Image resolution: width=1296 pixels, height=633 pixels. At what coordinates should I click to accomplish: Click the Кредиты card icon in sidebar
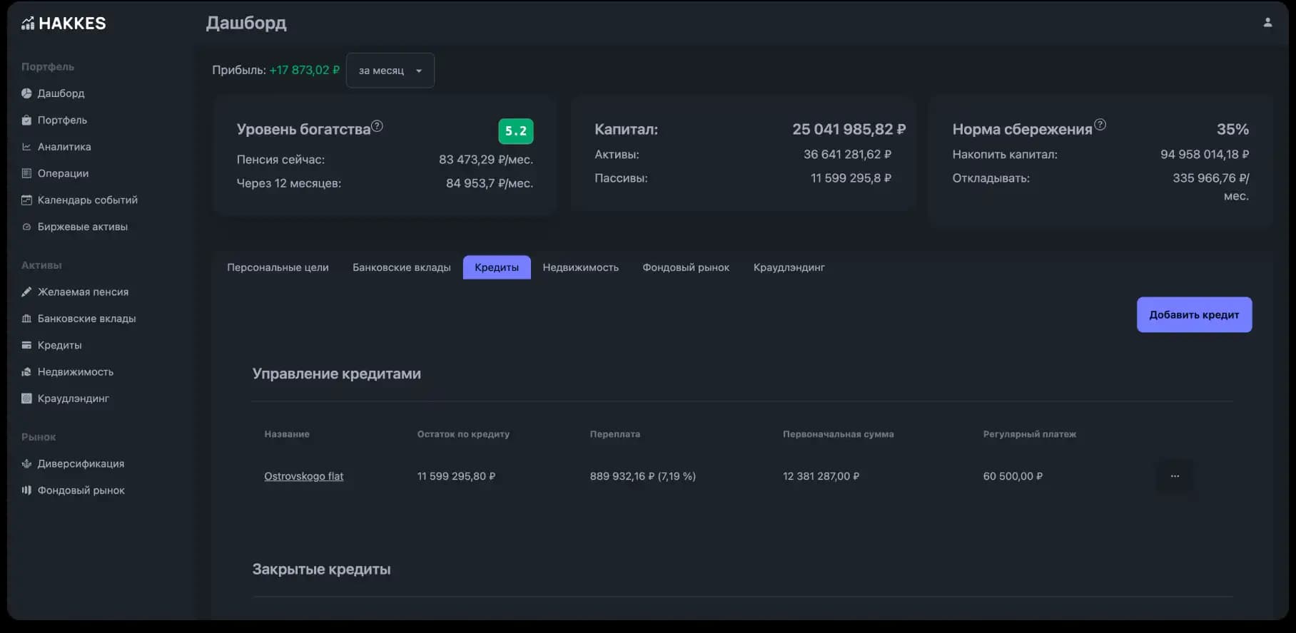point(26,345)
